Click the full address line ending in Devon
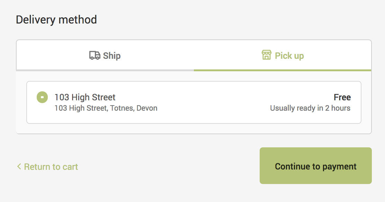 click(106, 108)
